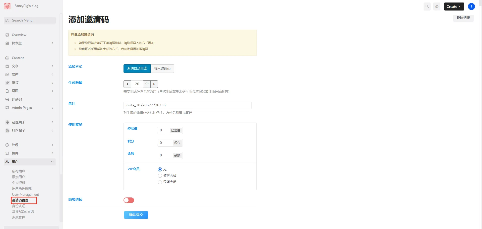This screenshot has height=229, width=482.
Task: Expand the 插件 submenu chevron
Action: point(52,153)
